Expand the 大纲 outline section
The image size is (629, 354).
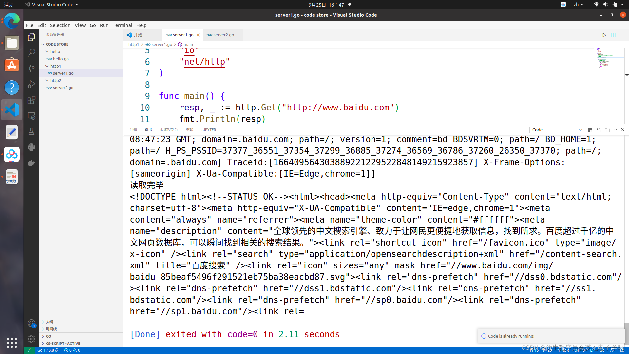[x=49, y=322]
